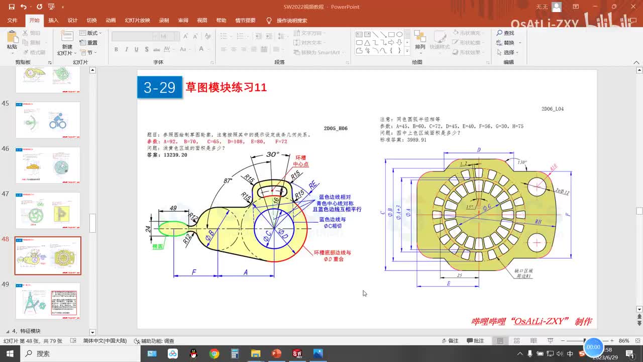
Task: Select the rectangle shape in shapes gallery
Action: click(x=391, y=35)
